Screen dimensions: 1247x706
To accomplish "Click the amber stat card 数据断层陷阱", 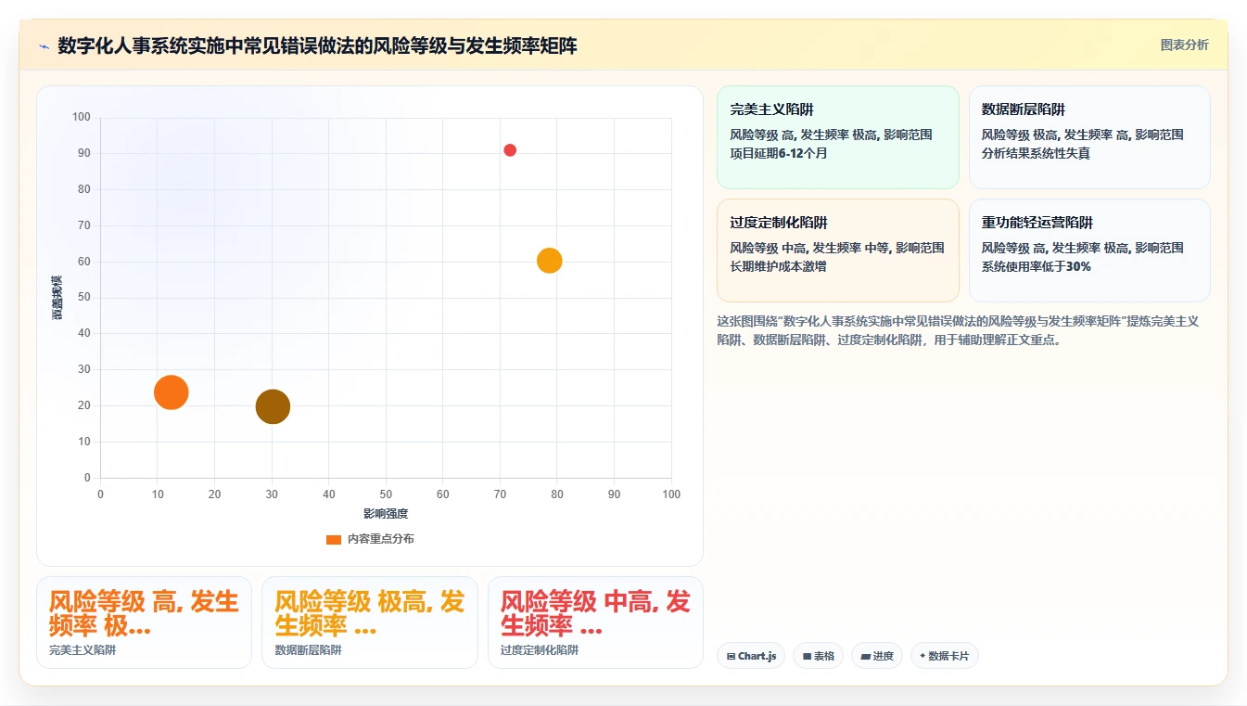I will pyautogui.click(x=370, y=623).
